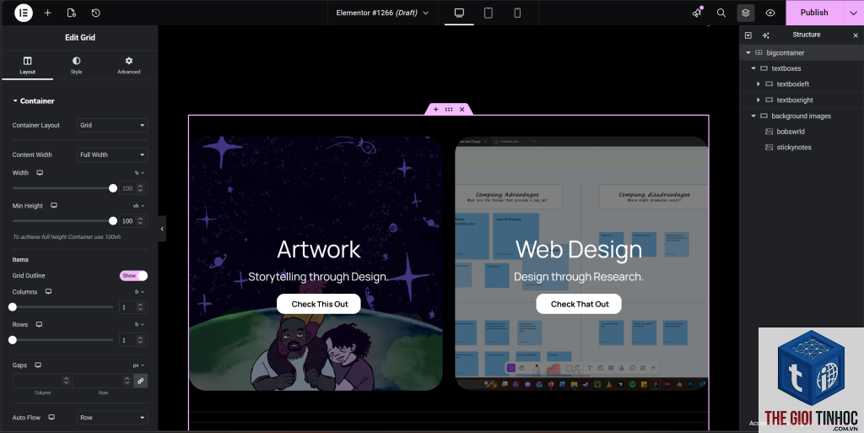This screenshot has height=433, width=864.
Task: Open the Add Element plus icon
Action: pyautogui.click(x=48, y=13)
